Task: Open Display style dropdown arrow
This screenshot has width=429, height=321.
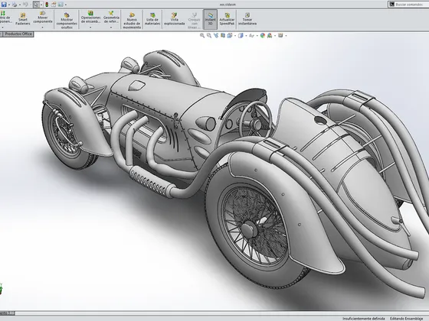Action: pyautogui.click(x=246, y=36)
